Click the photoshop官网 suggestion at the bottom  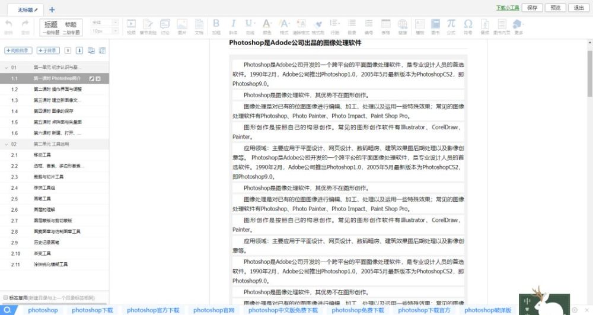point(213,310)
